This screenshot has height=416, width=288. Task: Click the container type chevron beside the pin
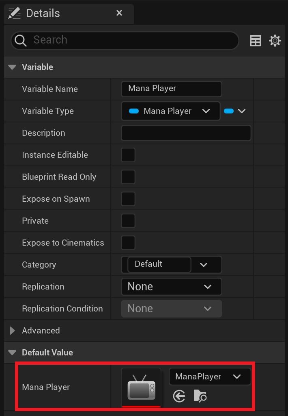point(241,111)
